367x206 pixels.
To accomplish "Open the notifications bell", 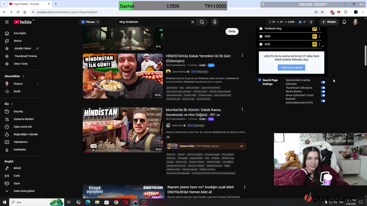I will coord(344,22).
